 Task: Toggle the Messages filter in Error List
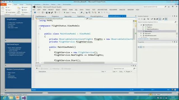click(x=66, y=69)
